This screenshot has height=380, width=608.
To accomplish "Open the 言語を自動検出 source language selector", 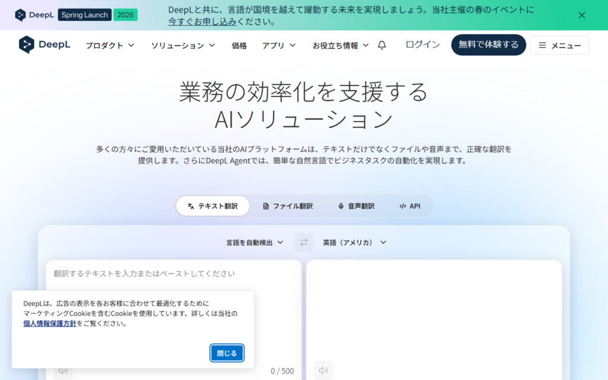I will (255, 242).
